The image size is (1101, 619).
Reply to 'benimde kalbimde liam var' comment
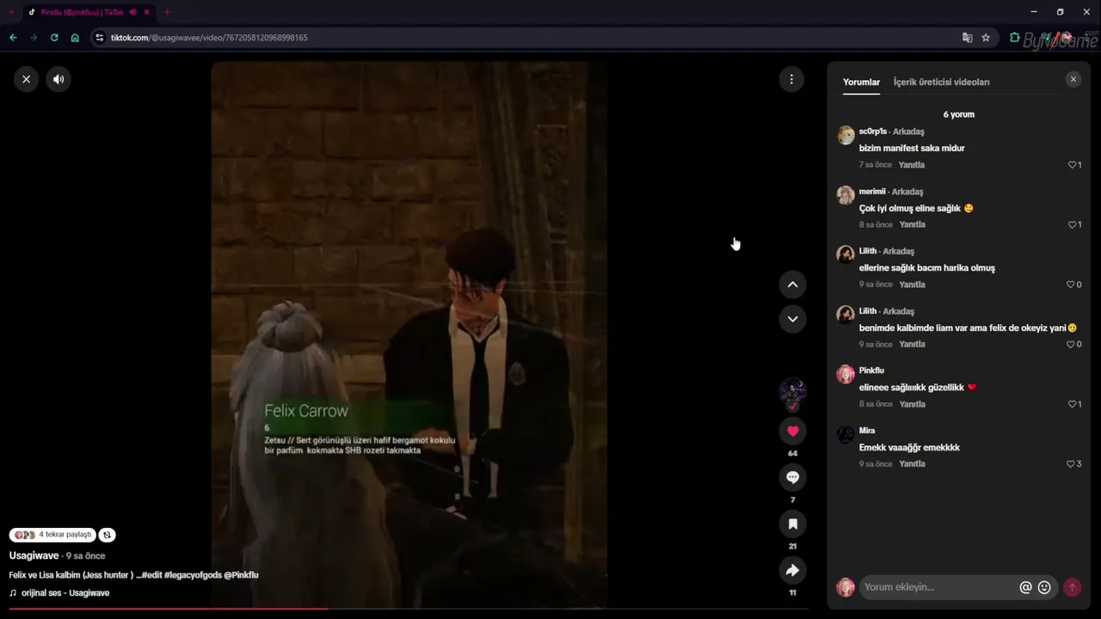pos(912,345)
